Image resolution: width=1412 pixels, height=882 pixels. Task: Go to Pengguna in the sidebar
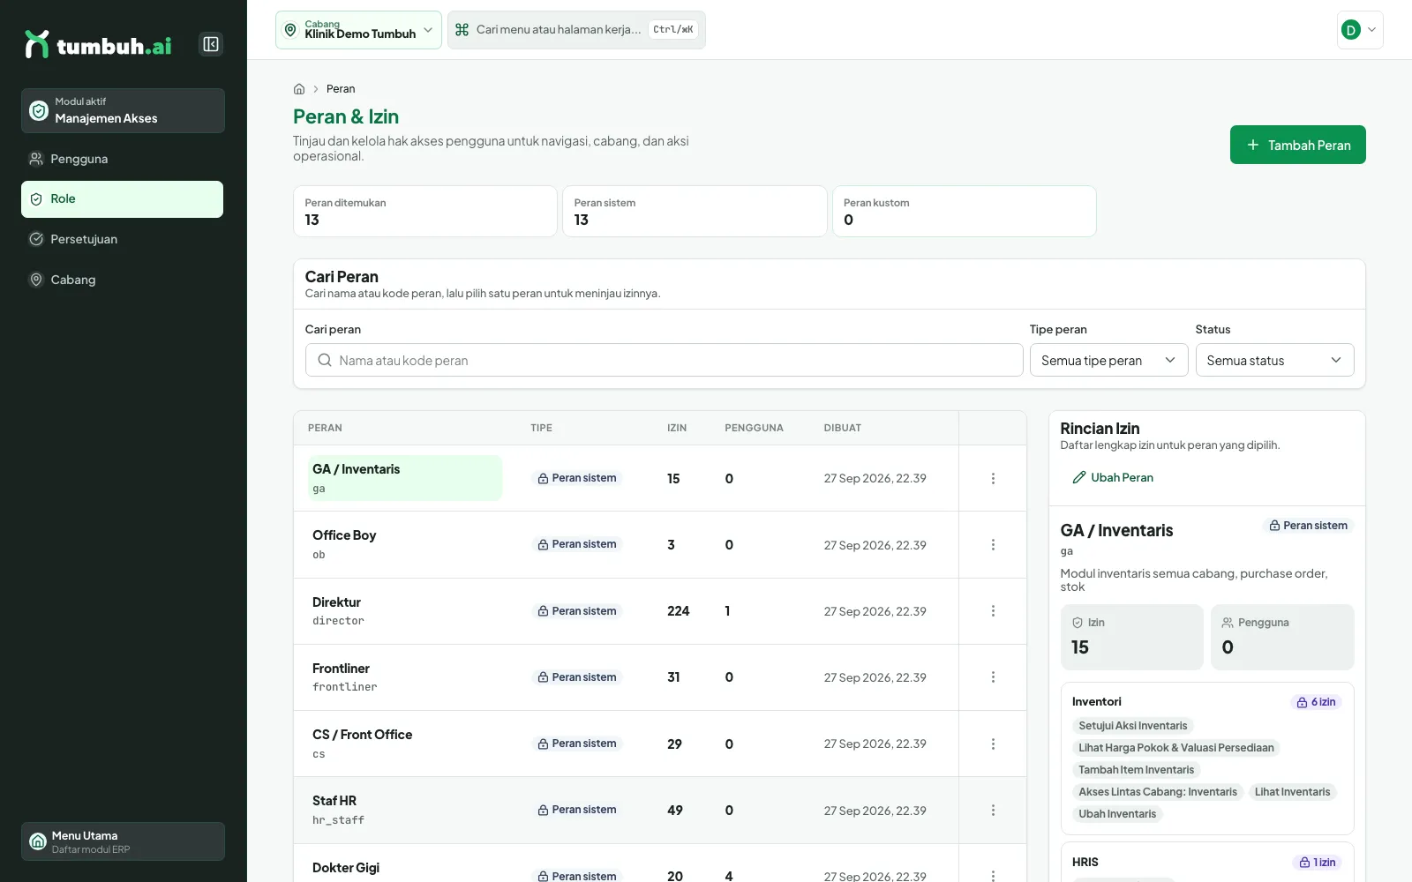point(122,159)
